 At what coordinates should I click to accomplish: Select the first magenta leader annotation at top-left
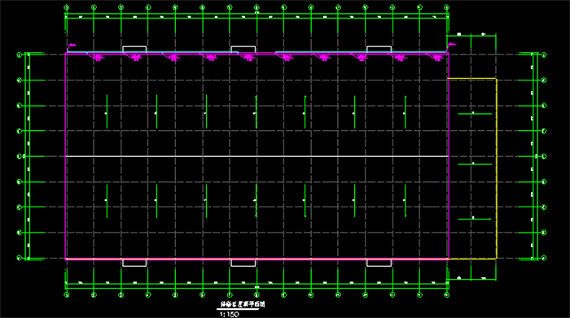click(72, 47)
